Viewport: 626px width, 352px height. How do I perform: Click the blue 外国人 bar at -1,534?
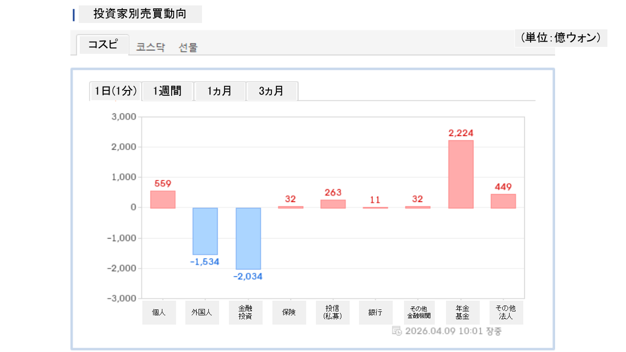[205, 231]
